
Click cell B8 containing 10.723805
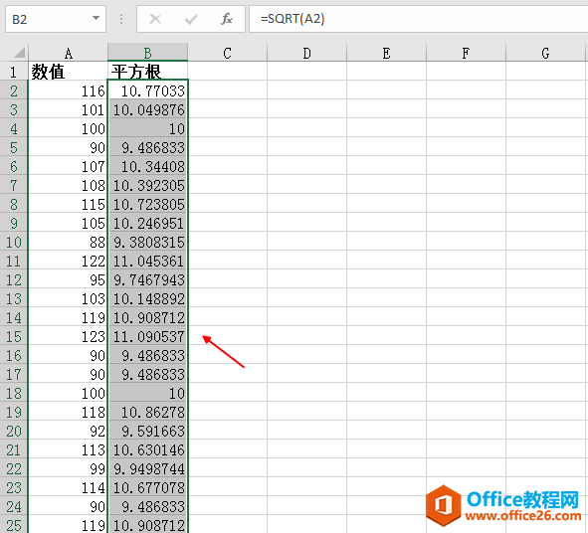[x=148, y=204]
